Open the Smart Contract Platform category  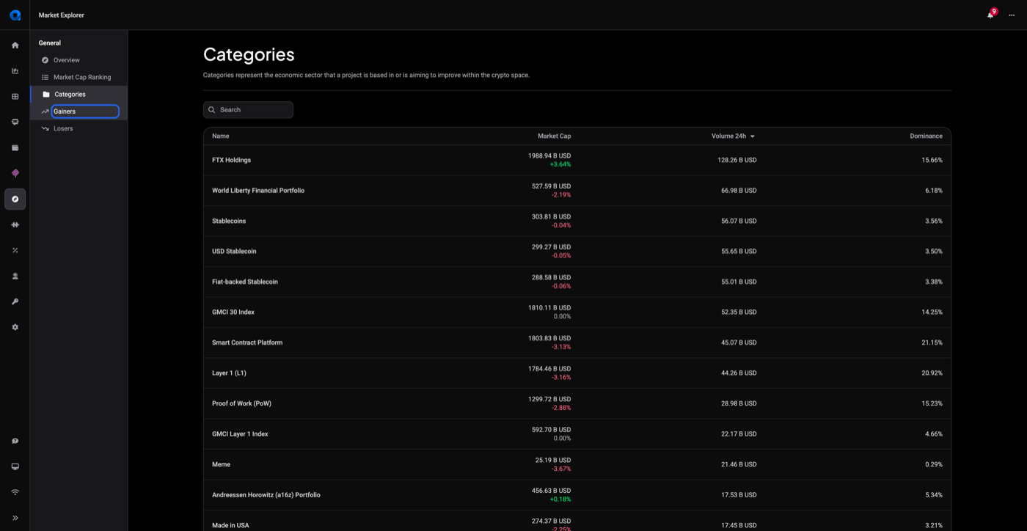tap(577, 343)
